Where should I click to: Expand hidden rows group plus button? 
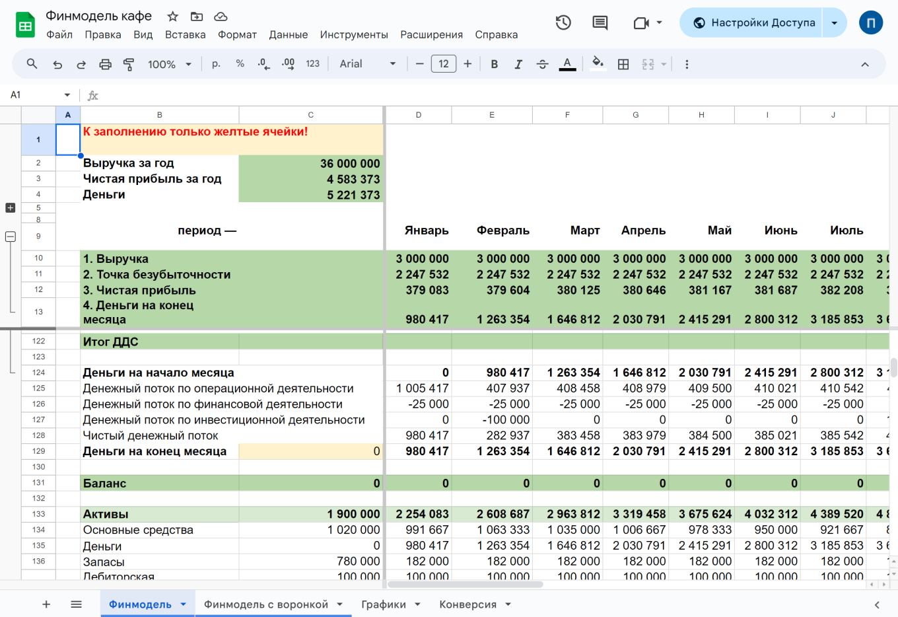click(10, 208)
